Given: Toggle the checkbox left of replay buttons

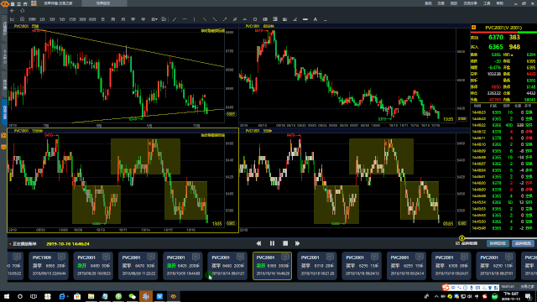Looking at the screenshot, I should 457,243.
